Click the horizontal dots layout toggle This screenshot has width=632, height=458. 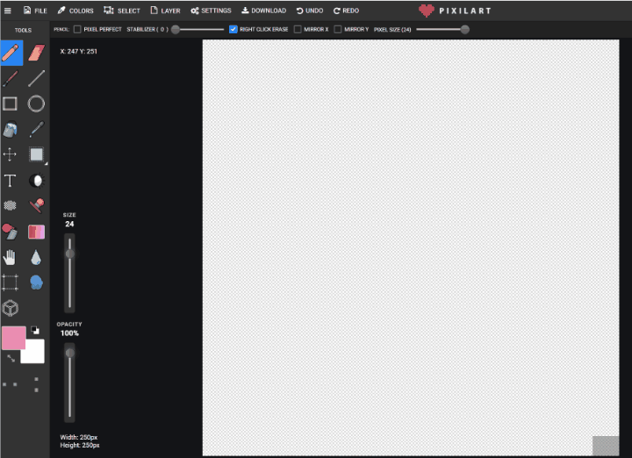coord(10,384)
